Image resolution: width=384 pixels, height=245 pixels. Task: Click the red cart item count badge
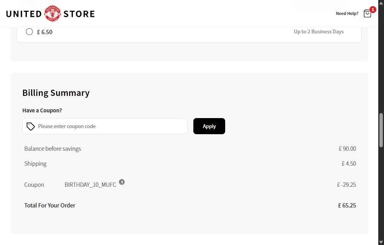pos(372,10)
